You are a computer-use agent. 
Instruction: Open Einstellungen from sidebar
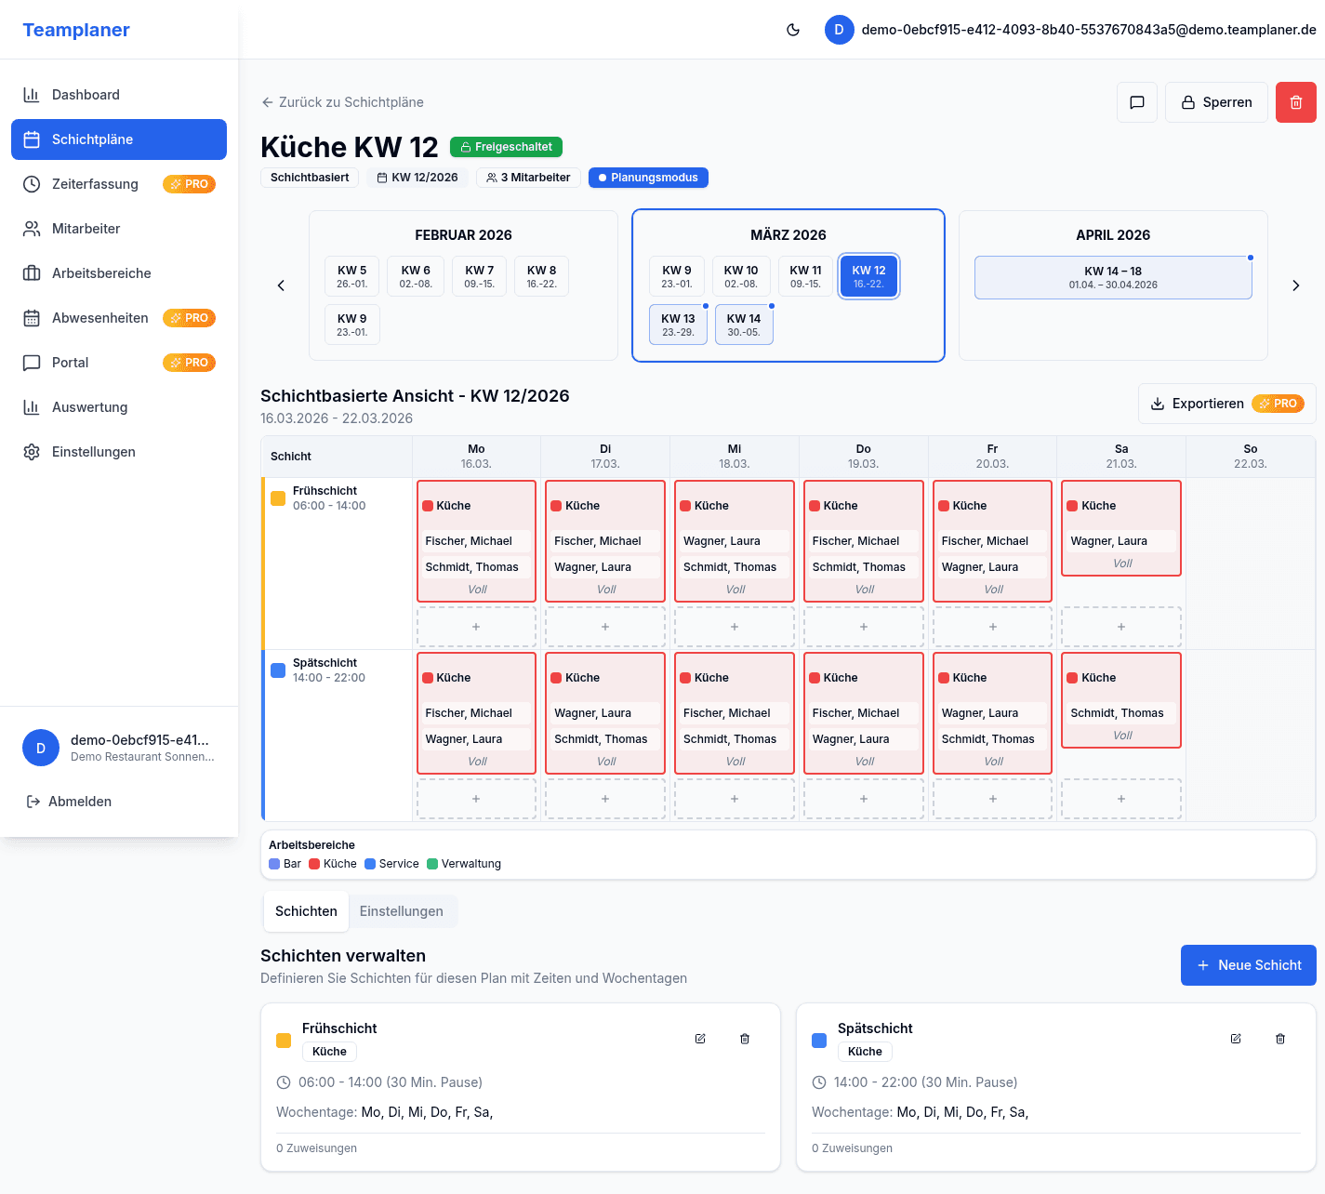point(93,452)
